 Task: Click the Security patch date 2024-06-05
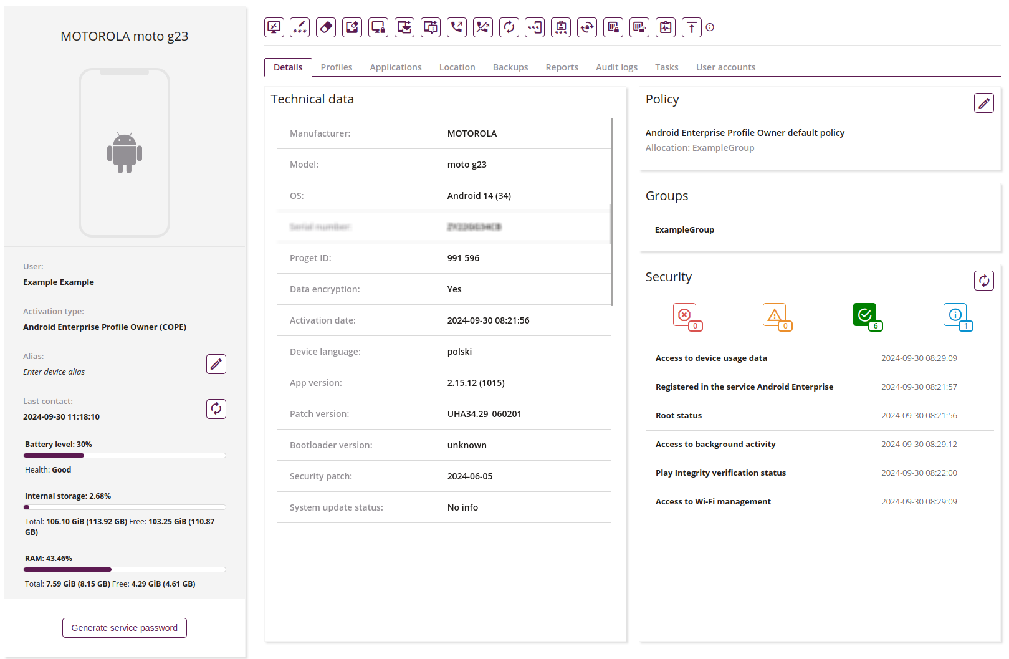click(470, 476)
